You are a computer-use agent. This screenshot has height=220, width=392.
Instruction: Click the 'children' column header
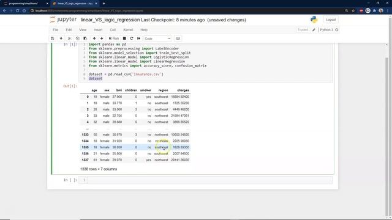131,90
